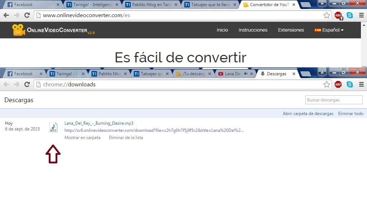Click user profile button in top window
The height and width of the screenshot is (215, 367).
point(322,3)
